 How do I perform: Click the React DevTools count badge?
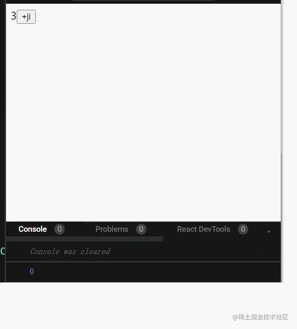click(x=243, y=229)
